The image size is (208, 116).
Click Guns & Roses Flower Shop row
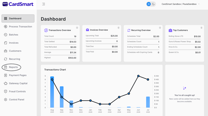coord(184,42)
